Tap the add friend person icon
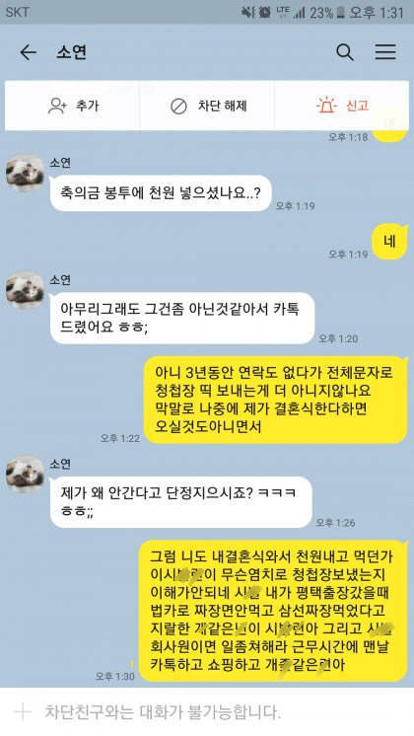The width and height of the screenshot is (414, 736). pos(57,106)
